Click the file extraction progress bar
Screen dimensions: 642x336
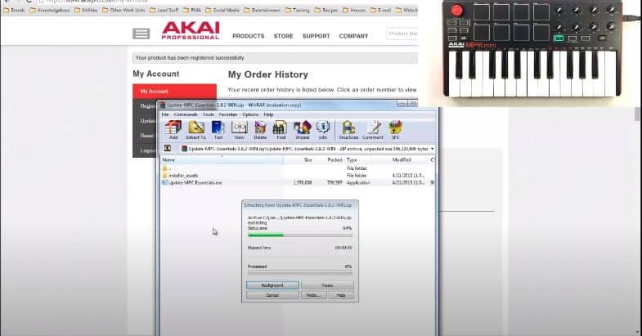point(299,235)
